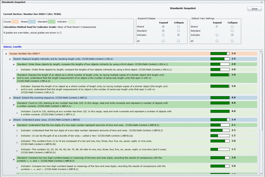Select Collapse radio for Standard in Expand/Collapse
Image resolution: width=265 pixels, height=177 pixels.
pyautogui.click(x=178, y=31)
